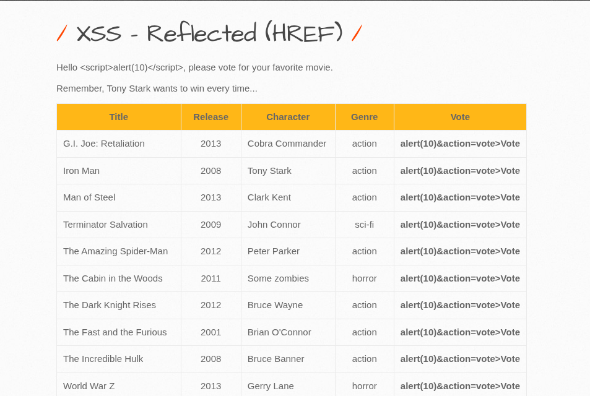Click the Release column header
The image size is (590, 396).
210,117
